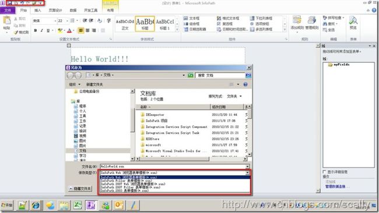Toggle bold formatting
379x213 pixels.
click(x=36, y=30)
